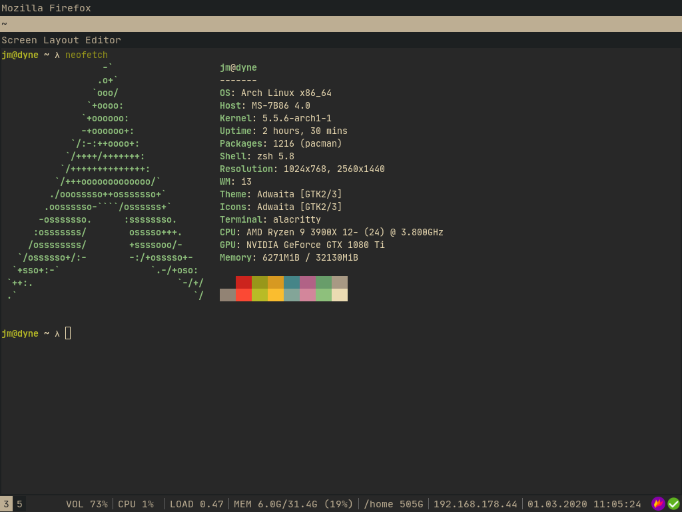This screenshot has height=512, width=682.
Task: Open the Flameshot tray icon
Action: pyautogui.click(x=658, y=504)
